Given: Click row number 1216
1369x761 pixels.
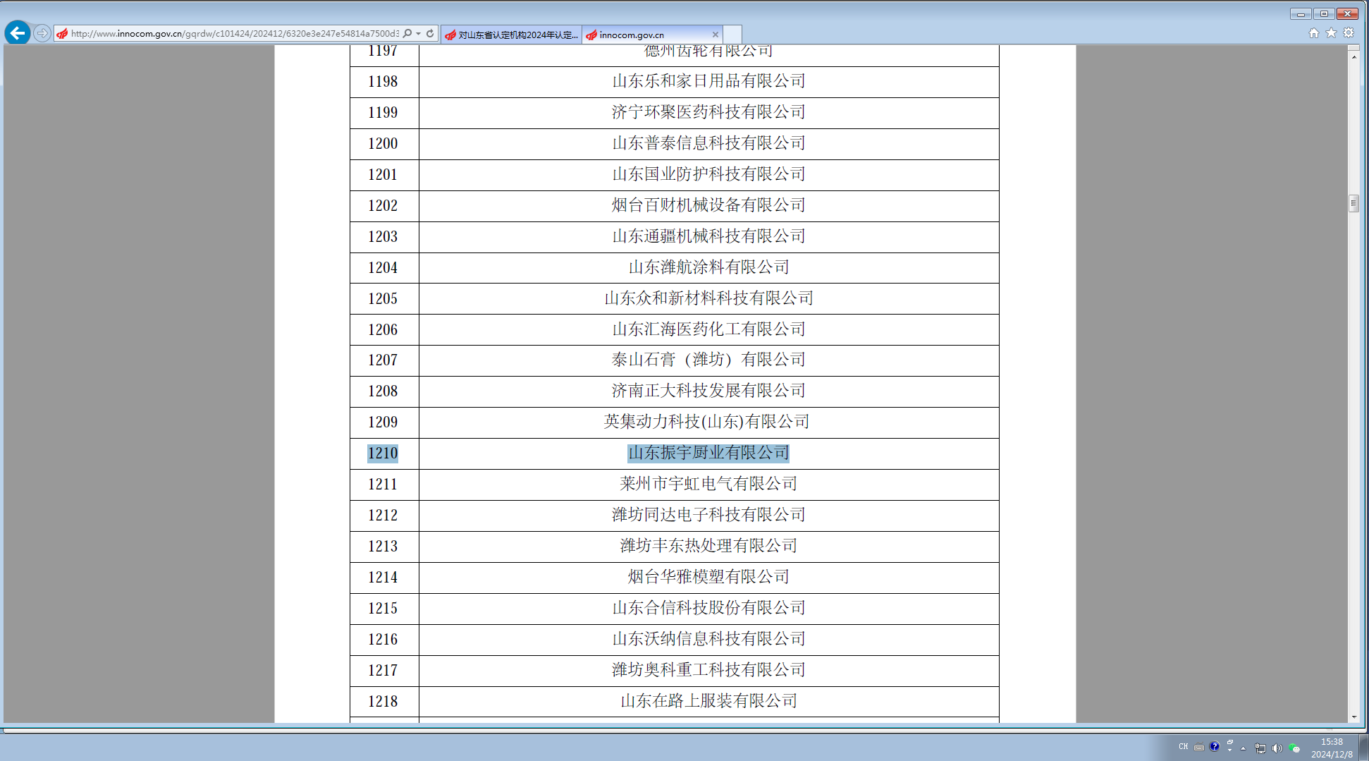Looking at the screenshot, I should click(x=383, y=640).
